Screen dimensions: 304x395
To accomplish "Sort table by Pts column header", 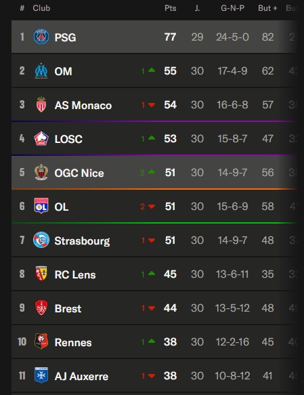I will tap(171, 8).
